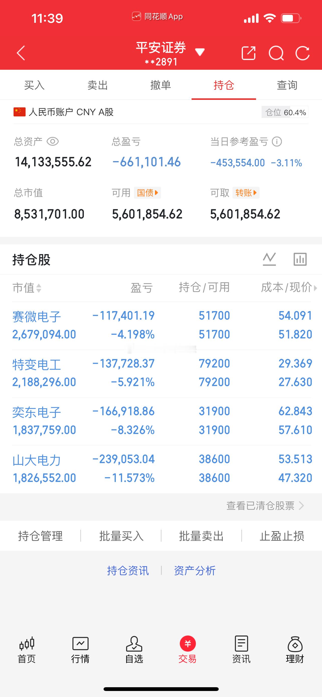Tap the 同花顺 App label in status bar
322x697 pixels.
click(157, 17)
